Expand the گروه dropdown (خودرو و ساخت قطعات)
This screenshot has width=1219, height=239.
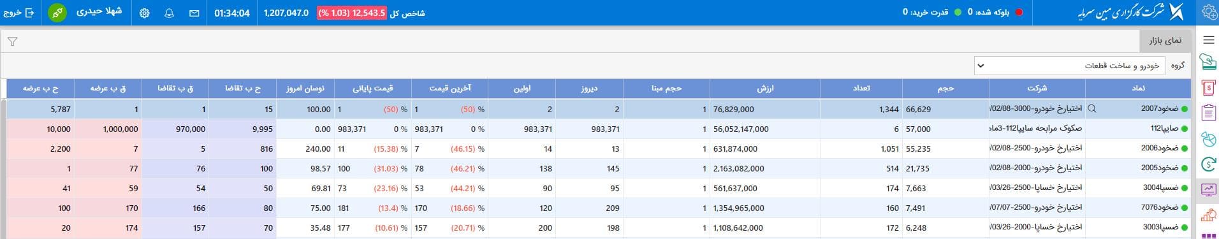pyautogui.click(x=1069, y=66)
